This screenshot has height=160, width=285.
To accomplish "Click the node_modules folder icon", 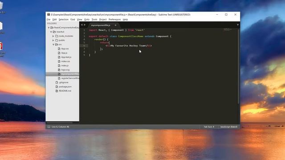I will point(57,36).
